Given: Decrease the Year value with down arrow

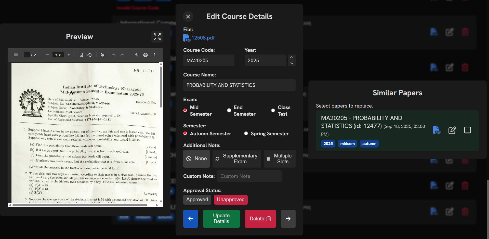Looking at the screenshot, I should (292, 63).
